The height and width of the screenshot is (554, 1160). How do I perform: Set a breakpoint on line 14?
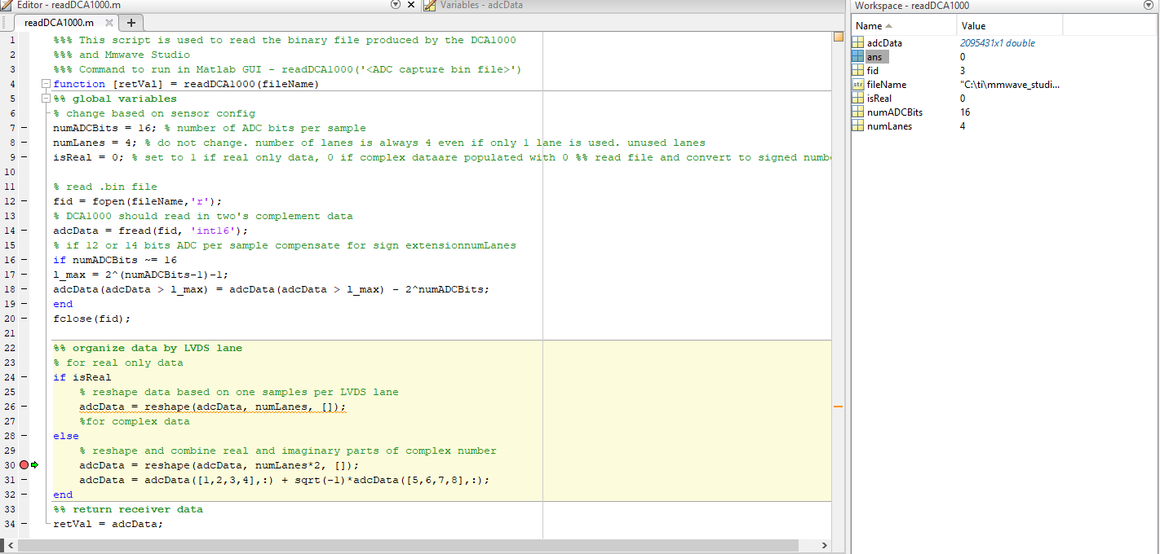click(24, 231)
